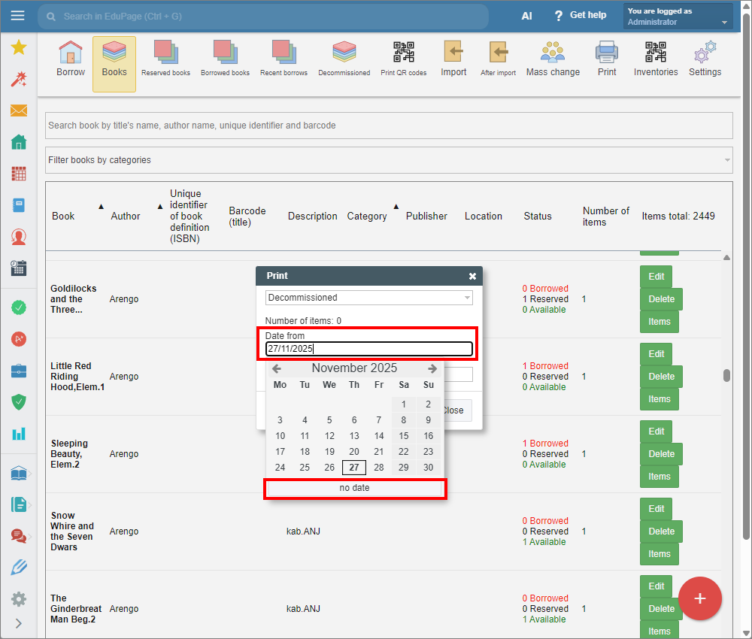Expand the Decommissioned dropdown in Print dialog
This screenshot has height=639, width=752.
pos(369,298)
